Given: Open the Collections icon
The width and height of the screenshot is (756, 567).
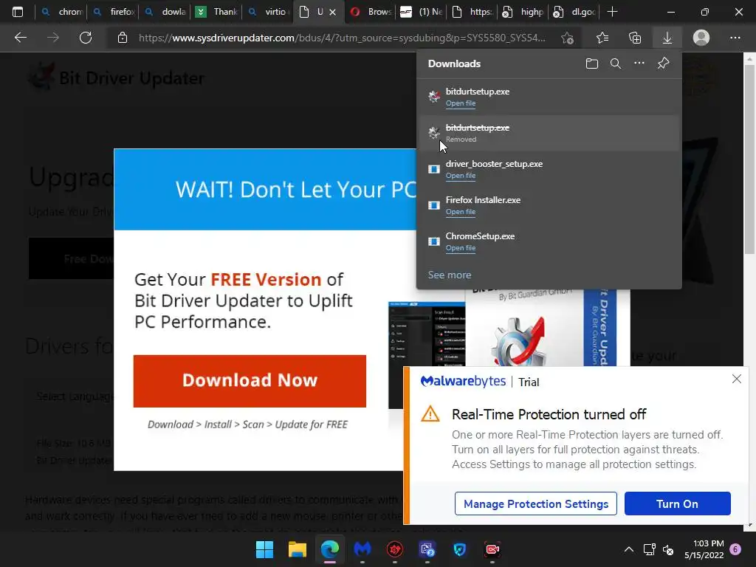Looking at the screenshot, I should pos(635,38).
